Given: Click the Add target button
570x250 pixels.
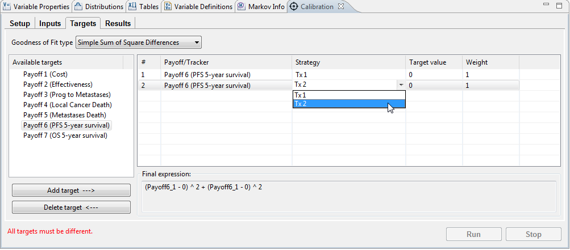Looking at the screenshot, I should [x=71, y=191].
